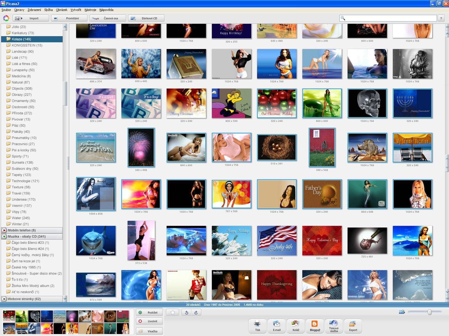Open the search options dropdown arrow

coord(441,18)
